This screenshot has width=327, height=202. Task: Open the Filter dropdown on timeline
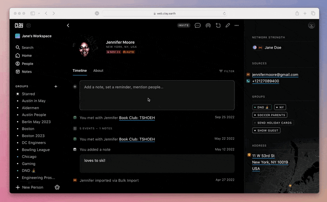pos(226,71)
